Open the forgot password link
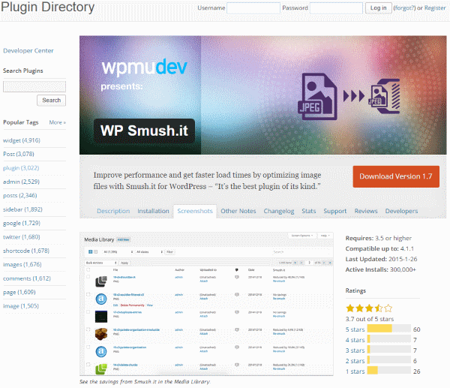This screenshot has width=450, height=388. pyautogui.click(x=404, y=8)
